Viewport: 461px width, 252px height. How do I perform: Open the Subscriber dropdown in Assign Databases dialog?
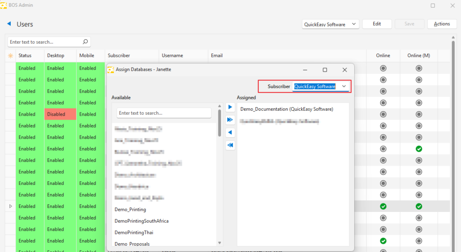[344, 86]
